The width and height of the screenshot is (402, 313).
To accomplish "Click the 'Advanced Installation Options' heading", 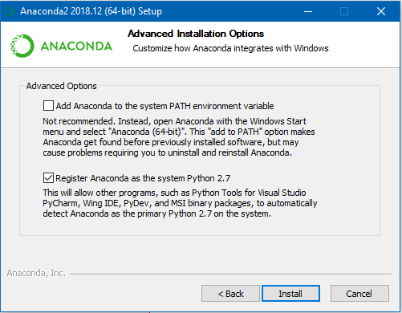I will (x=196, y=34).
